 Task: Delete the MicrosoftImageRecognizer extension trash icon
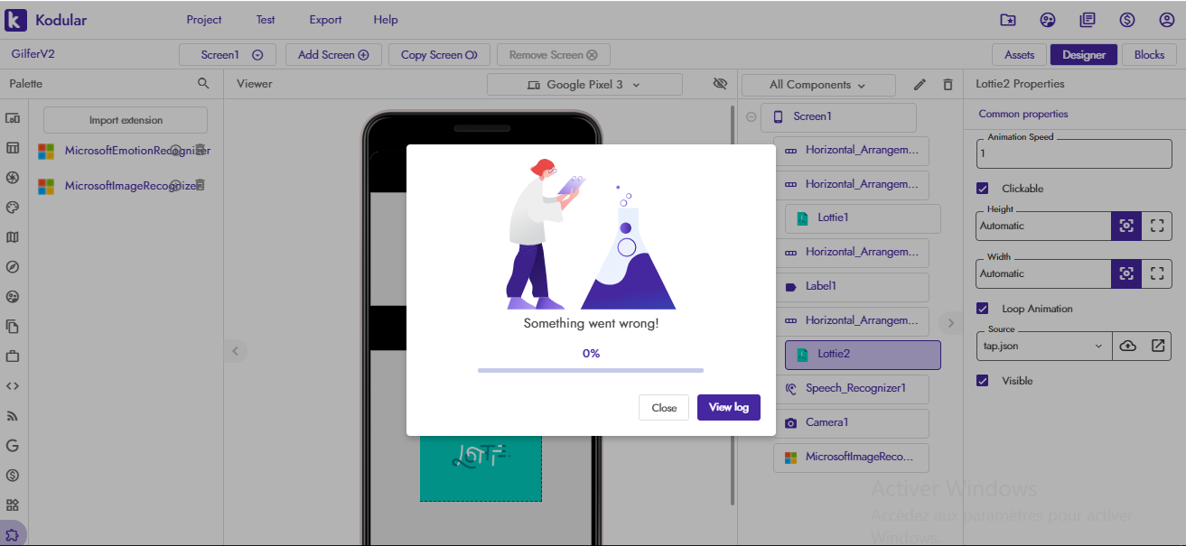click(x=201, y=185)
